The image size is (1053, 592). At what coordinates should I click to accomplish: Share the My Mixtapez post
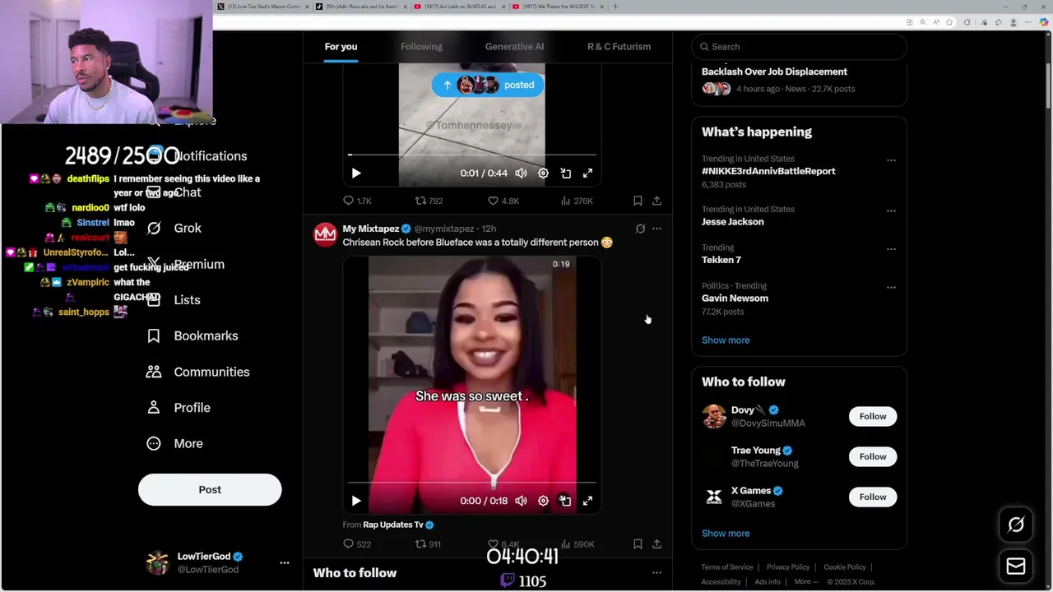(656, 544)
